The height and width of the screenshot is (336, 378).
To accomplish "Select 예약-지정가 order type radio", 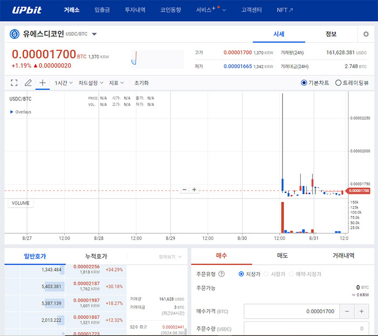I will [x=291, y=274].
